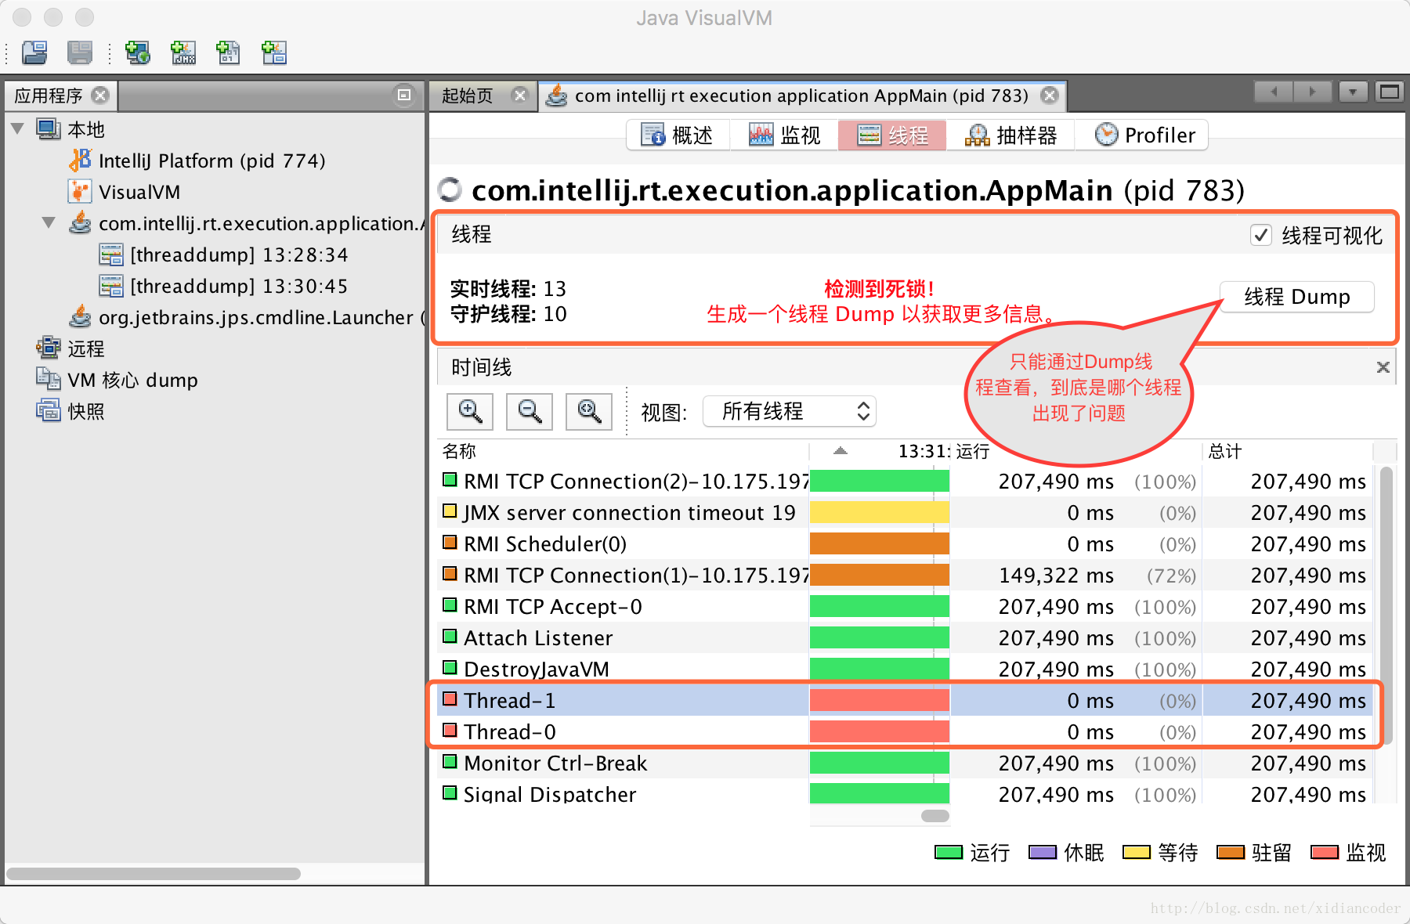
Task: Select JMX server connection timeout 19 row
Action: click(x=905, y=512)
